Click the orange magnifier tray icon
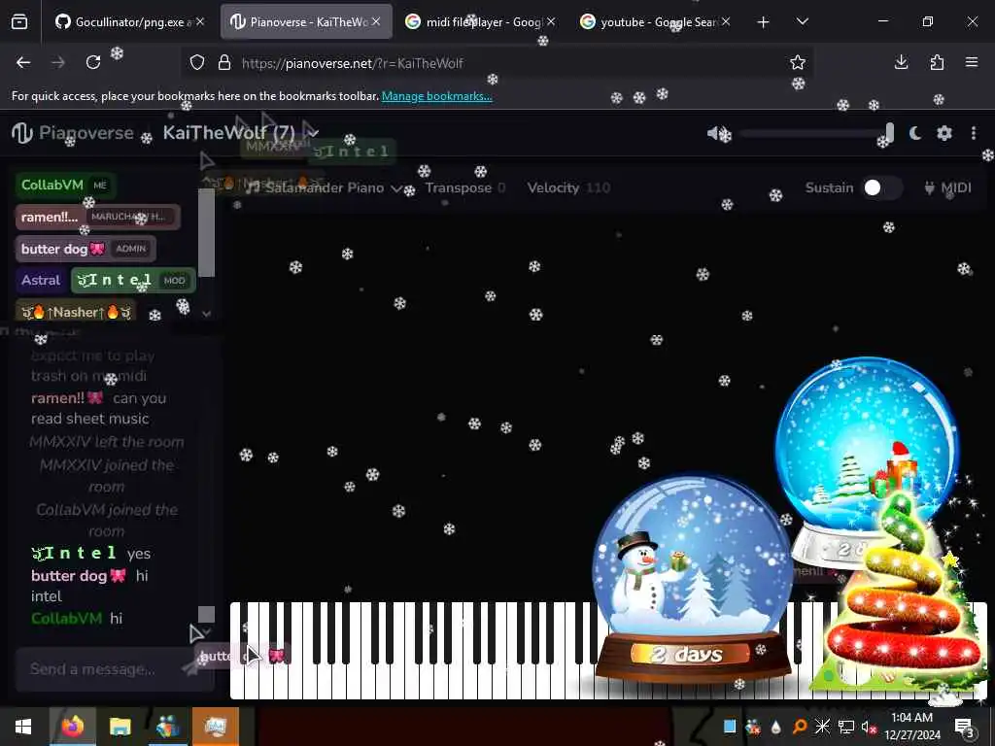This screenshot has width=995, height=746. click(x=800, y=727)
